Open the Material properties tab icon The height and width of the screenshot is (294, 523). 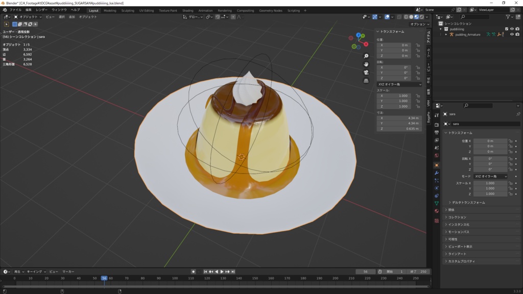437,211
